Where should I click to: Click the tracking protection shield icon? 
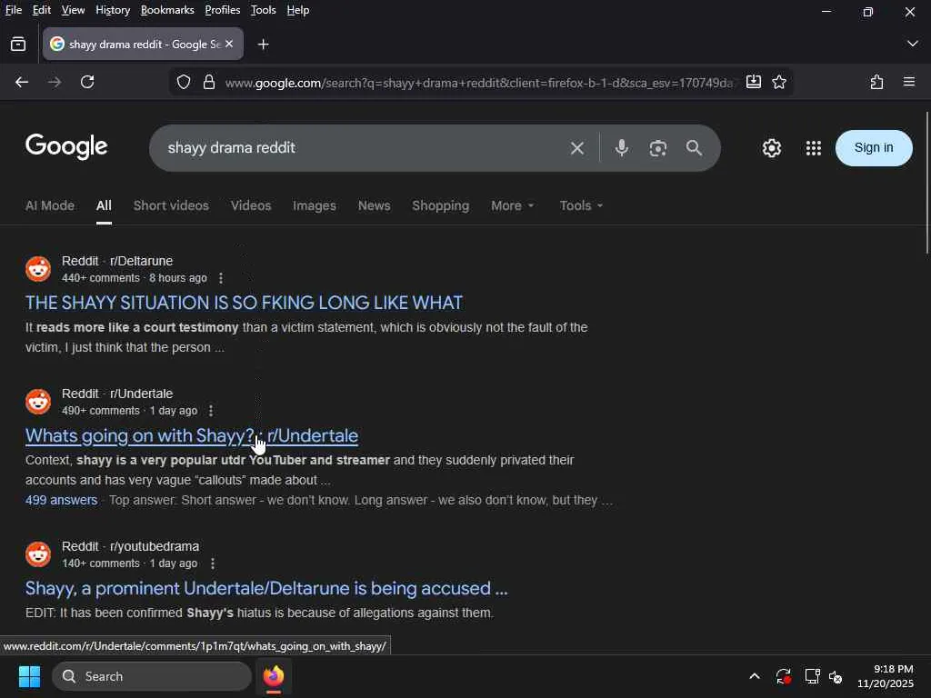click(184, 82)
